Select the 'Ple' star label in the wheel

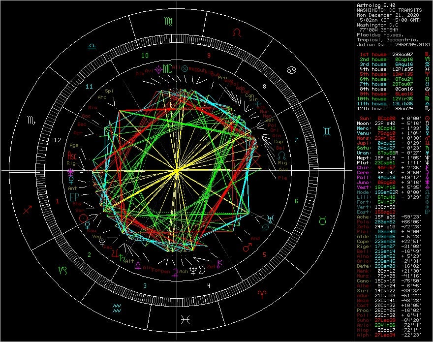pyautogui.click(x=282, y=178)
